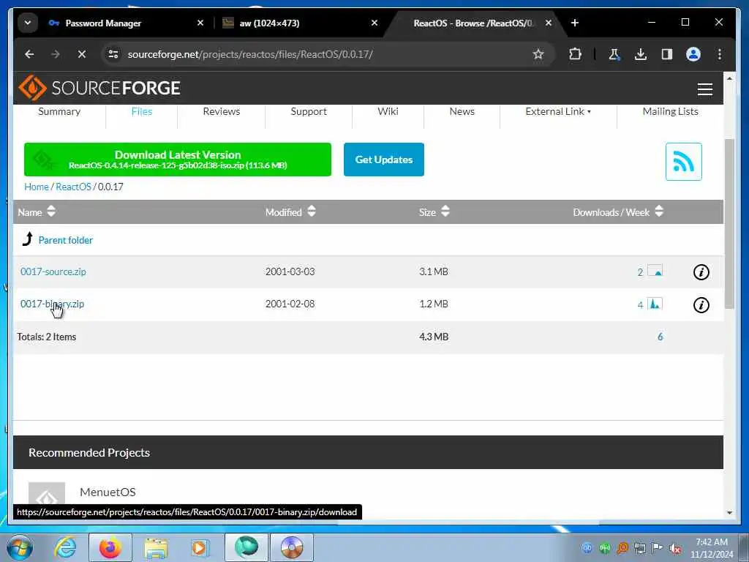Go to Parent folder
Screen dimensions: 749x562
65,240
